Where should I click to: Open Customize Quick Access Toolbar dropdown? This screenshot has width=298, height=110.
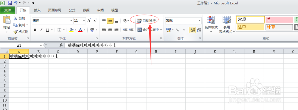(x=33, y=3)
